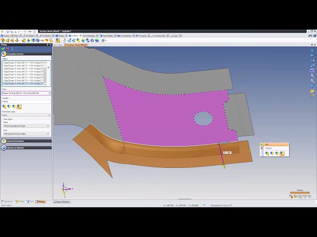Click the Length value input field

point(26,102)
